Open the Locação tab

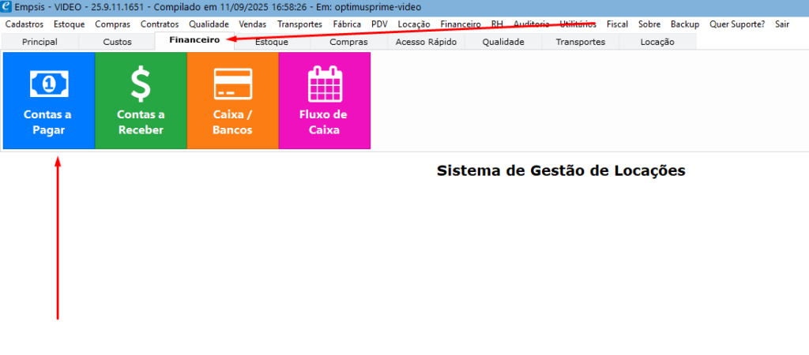pyautogui.click(x=657, y=42)
